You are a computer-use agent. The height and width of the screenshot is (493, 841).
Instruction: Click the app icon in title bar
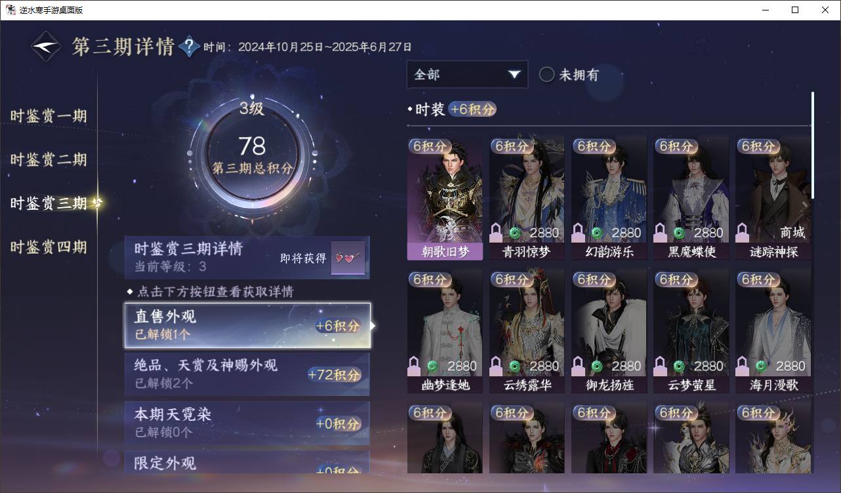pyautogui.click(x=10, y=10)
